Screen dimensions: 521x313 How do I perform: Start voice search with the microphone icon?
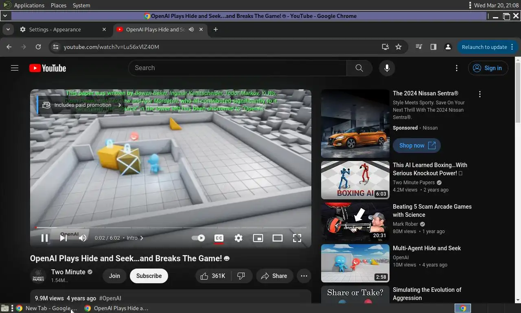387,68
